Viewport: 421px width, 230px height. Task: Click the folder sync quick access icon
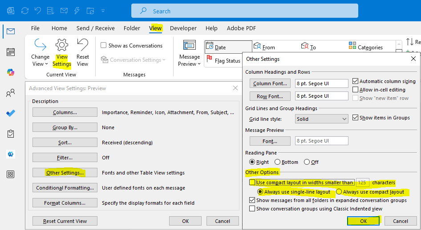coord(90,11)
